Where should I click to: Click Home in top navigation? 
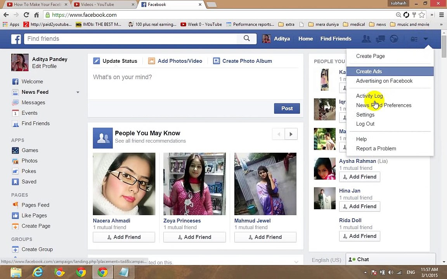(x=306, y=39)
